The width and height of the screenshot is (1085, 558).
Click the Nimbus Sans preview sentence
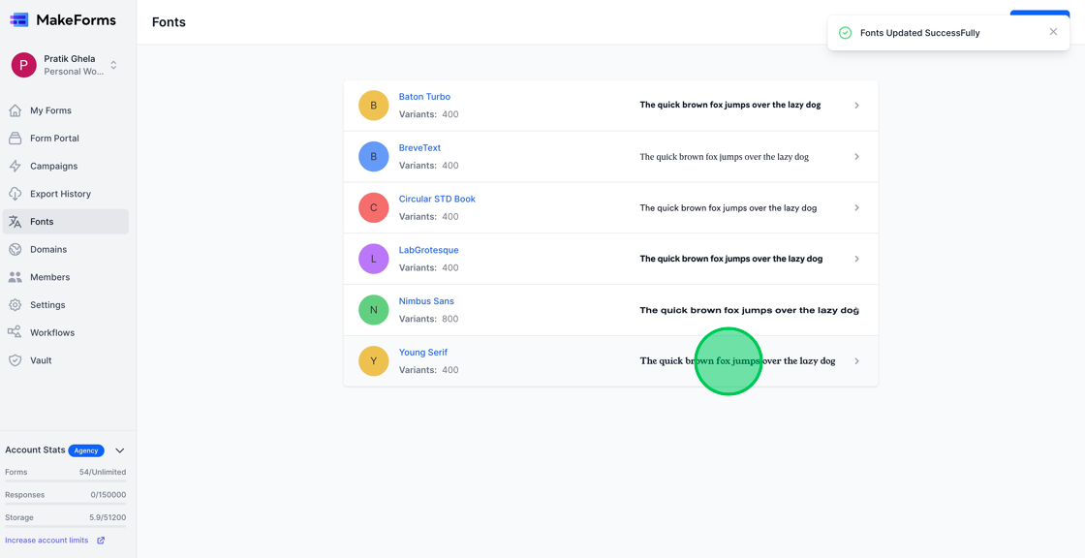(x=748, y=311)
